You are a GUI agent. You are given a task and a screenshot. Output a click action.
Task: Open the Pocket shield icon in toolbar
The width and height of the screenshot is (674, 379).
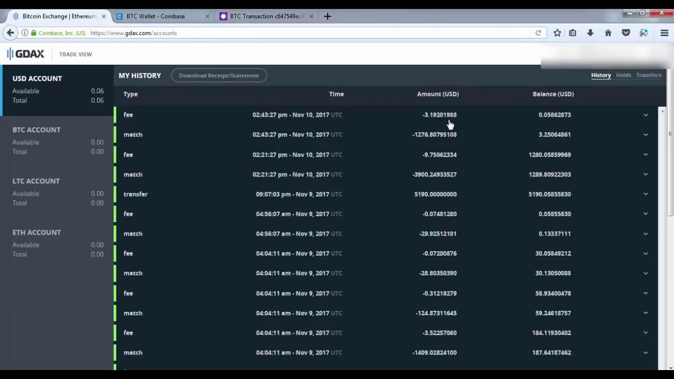[626, 33]
